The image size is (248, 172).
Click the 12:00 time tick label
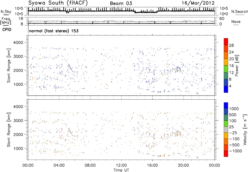[x=121, y=165]
